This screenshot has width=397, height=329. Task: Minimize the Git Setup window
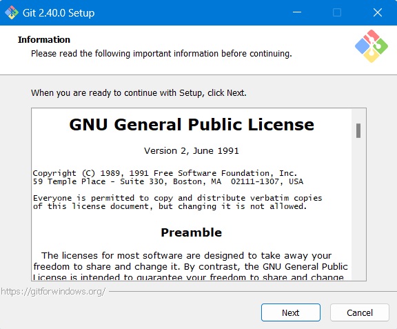coord(297,12)
